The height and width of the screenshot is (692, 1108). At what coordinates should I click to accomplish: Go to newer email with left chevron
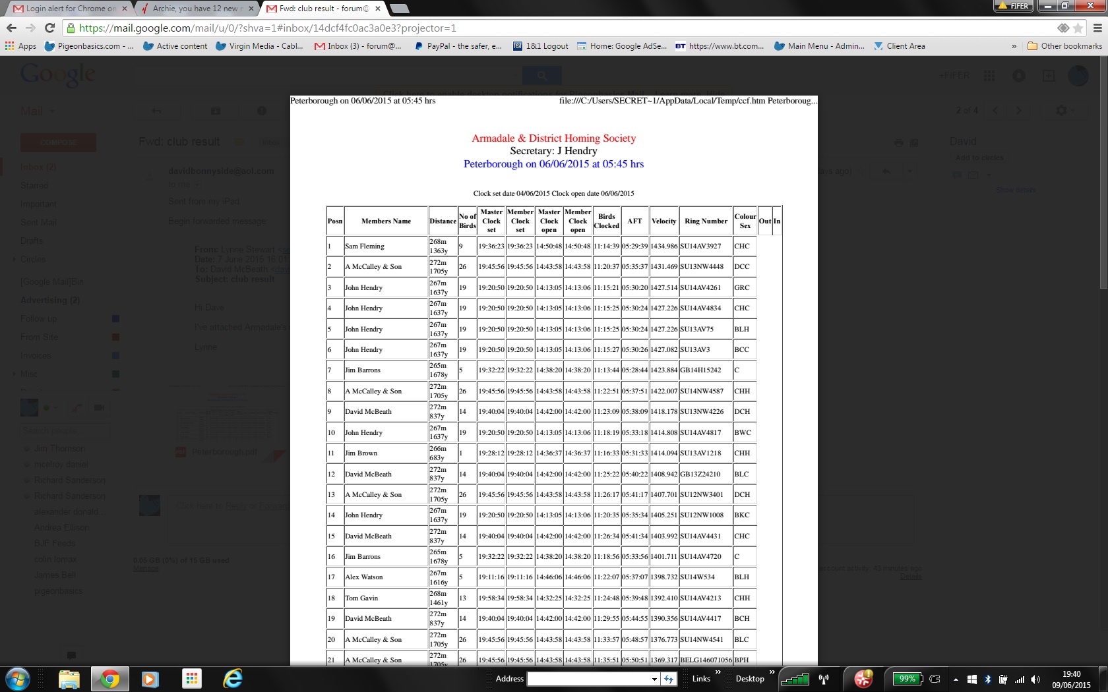point(996,111)
